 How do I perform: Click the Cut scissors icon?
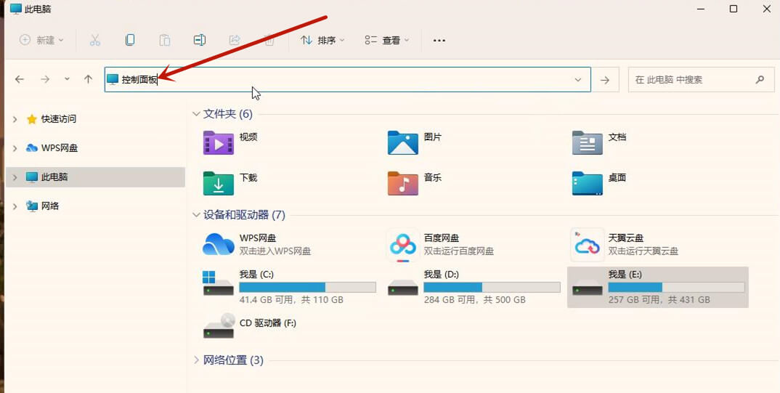coord(95,40)
